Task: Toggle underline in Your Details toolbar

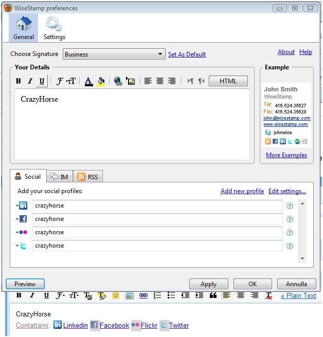Action: [42, 81]
